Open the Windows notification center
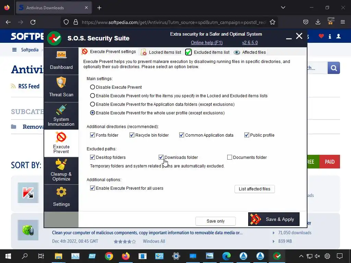 pyautogui.click(x=340, y=256)
